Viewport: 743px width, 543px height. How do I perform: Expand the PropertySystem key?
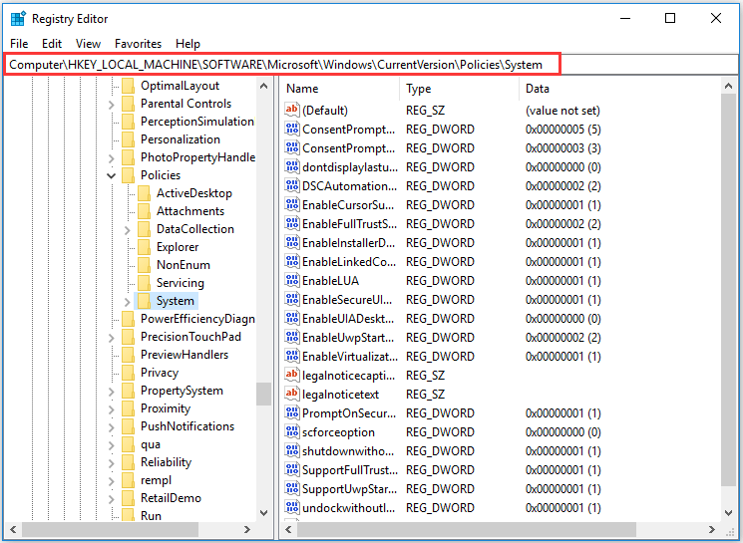[112, 392]
